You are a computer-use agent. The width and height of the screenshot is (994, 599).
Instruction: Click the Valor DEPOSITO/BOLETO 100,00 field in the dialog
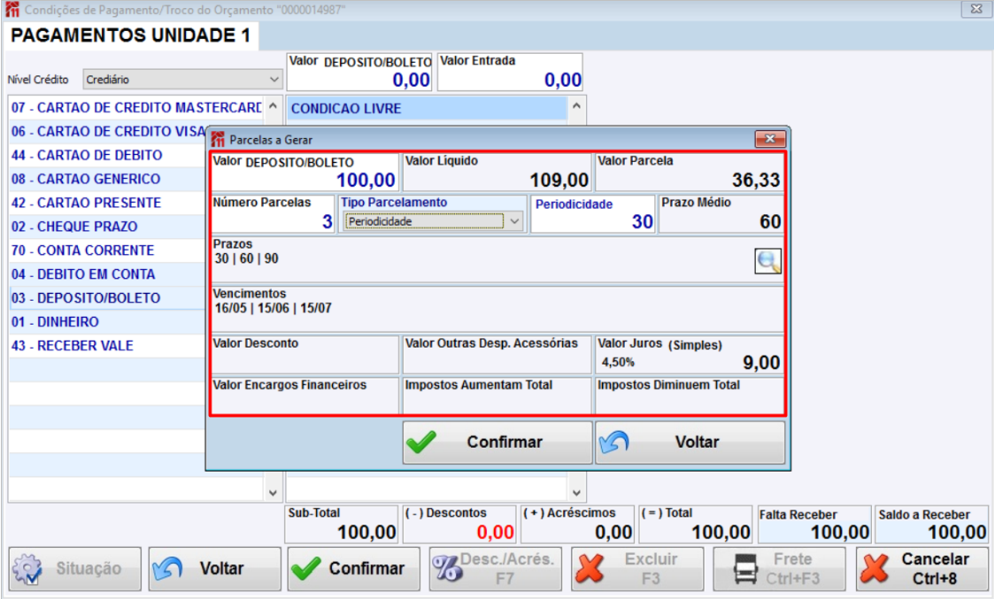point(304,172)
